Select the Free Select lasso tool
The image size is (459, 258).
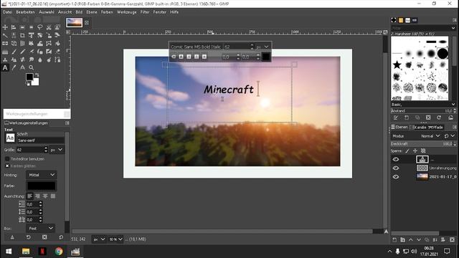[40, 27]
